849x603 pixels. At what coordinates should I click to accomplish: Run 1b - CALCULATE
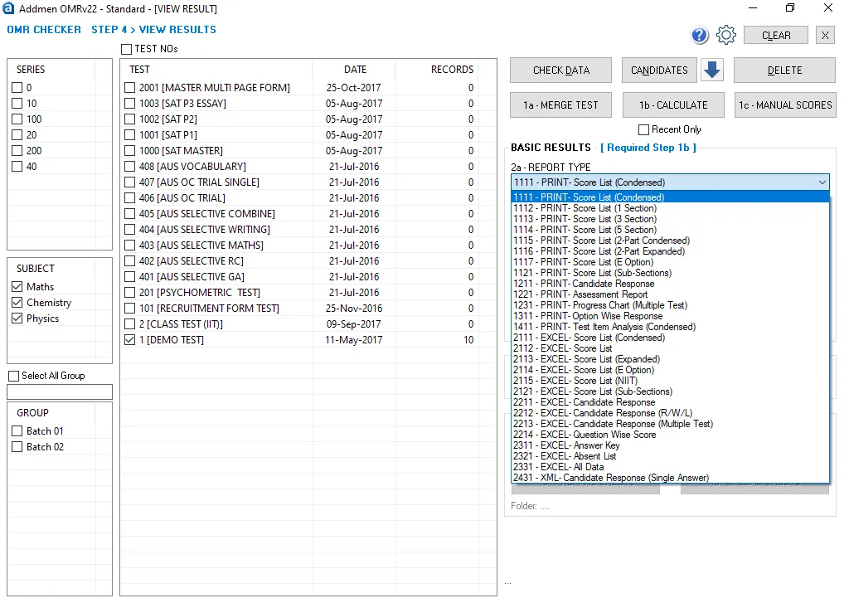point(673,105)
